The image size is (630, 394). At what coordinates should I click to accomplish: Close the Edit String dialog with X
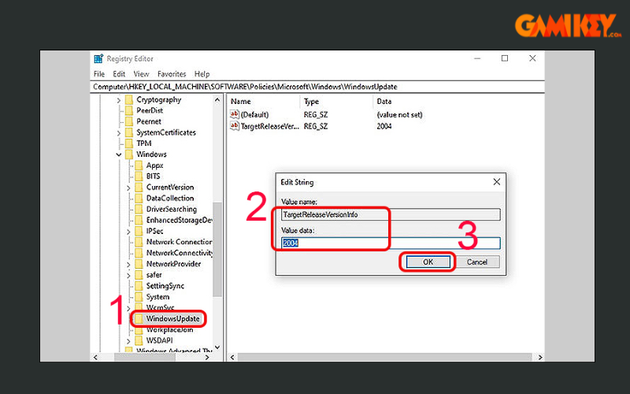tap(496, 182)
